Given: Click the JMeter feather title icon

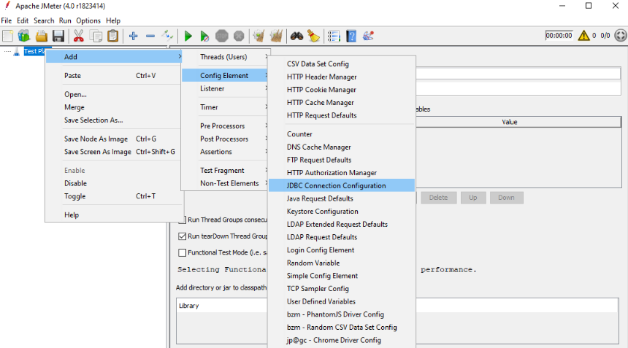Looking at the screenshot, I should click(x=7, y=6).
